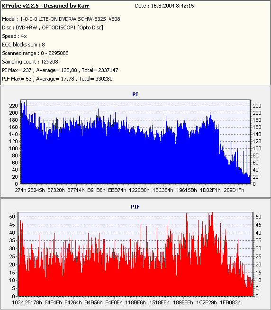Image resolution: width=271 pixels, height=310 pixels.
Task: Select the Model LITE-ON DVDRW line
Action: tap(61, 19)
